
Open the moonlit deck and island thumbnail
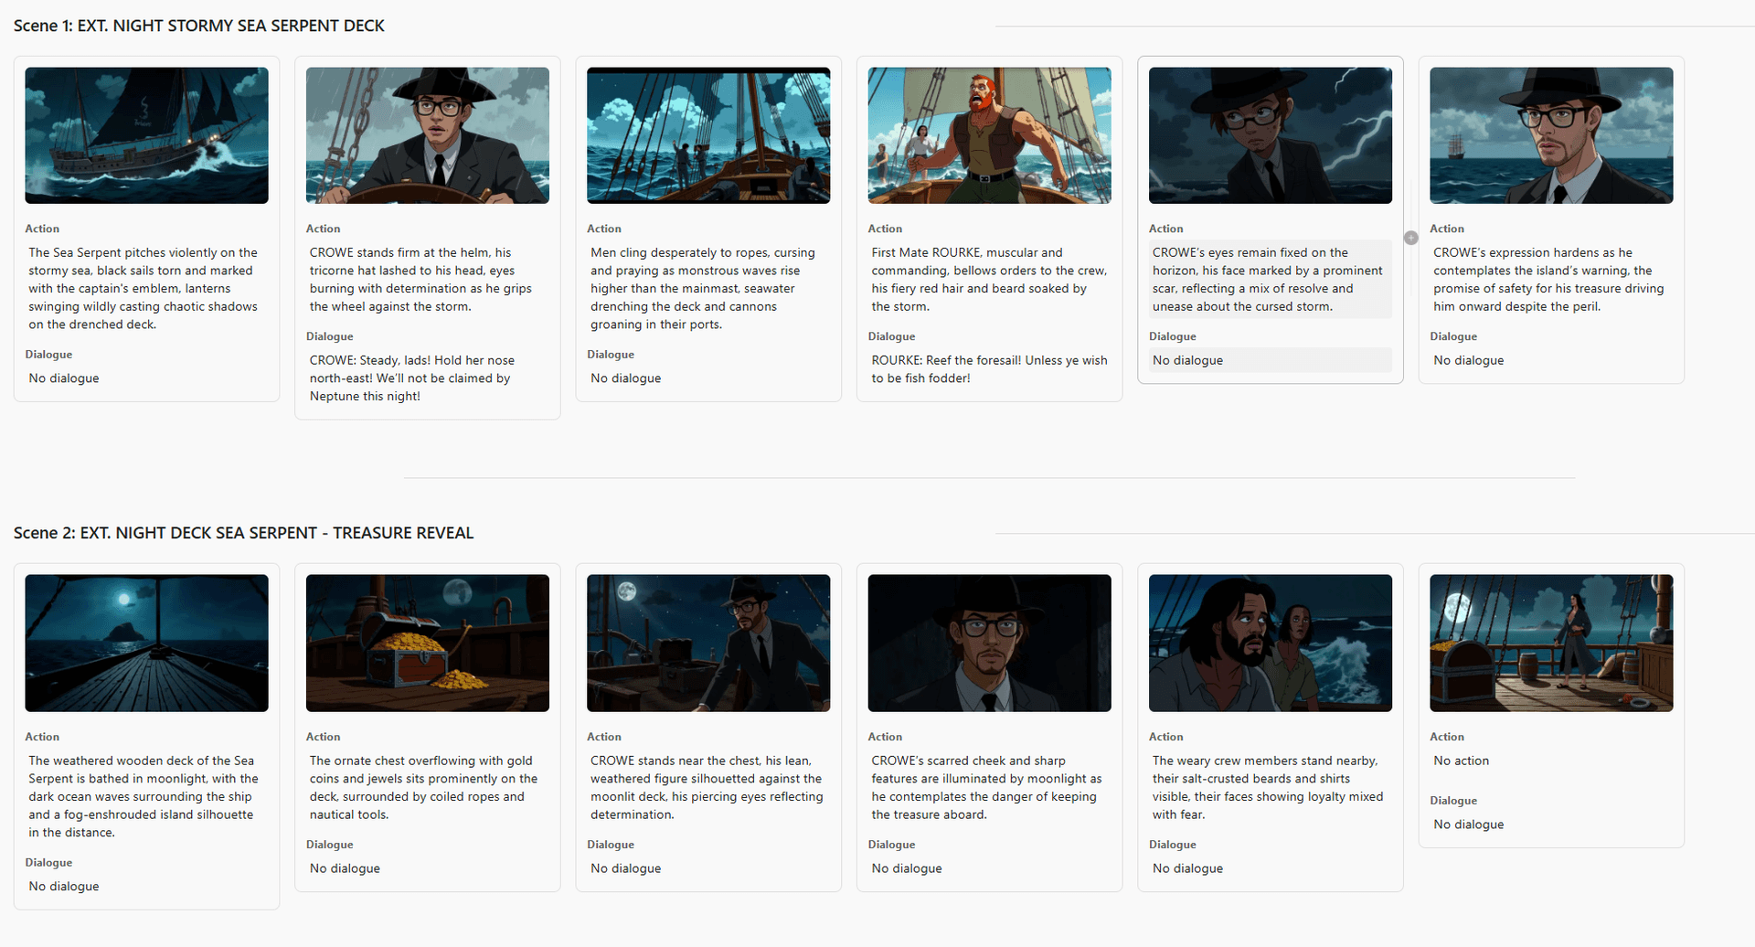pos(146,643)
